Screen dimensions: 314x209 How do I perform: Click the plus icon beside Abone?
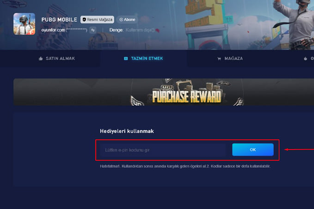tap(121, 20)
